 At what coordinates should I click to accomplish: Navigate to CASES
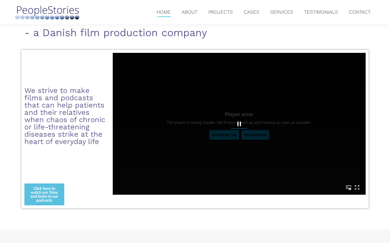point(251,12)
